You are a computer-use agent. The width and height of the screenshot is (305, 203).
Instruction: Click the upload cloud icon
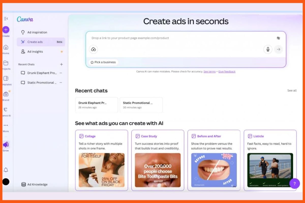pyautogui.click(x=93, y=49)
